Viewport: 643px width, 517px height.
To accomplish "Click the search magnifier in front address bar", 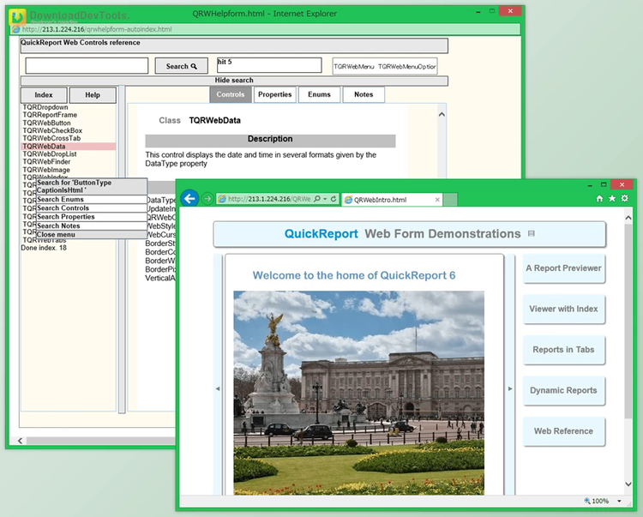I will tap(317, 199).
